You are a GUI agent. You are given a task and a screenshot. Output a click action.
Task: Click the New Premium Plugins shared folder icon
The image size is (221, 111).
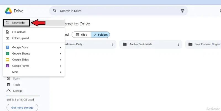190,44
